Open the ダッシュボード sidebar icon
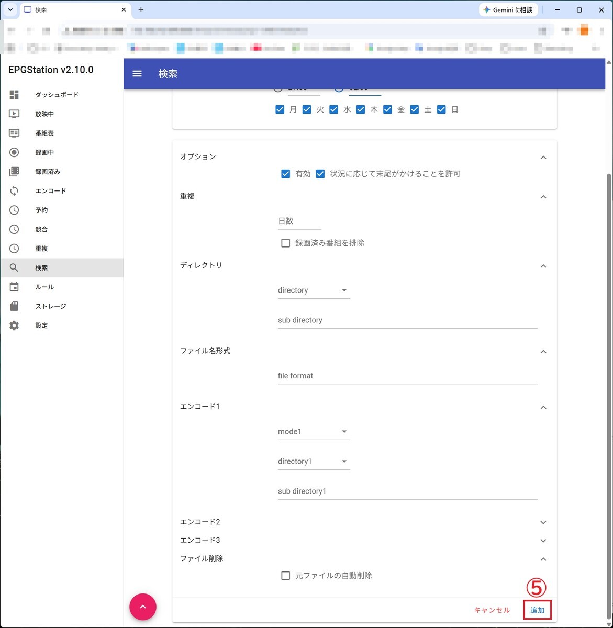613x628 pixels. pyautogui.click(x=14, y=95)
